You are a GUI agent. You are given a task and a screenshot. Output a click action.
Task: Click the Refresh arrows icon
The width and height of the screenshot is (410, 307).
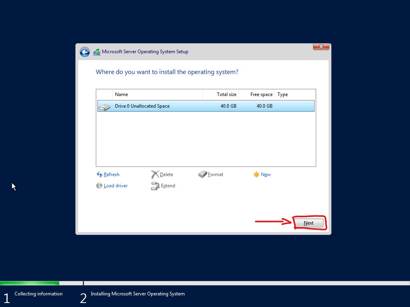coord(99,175)
